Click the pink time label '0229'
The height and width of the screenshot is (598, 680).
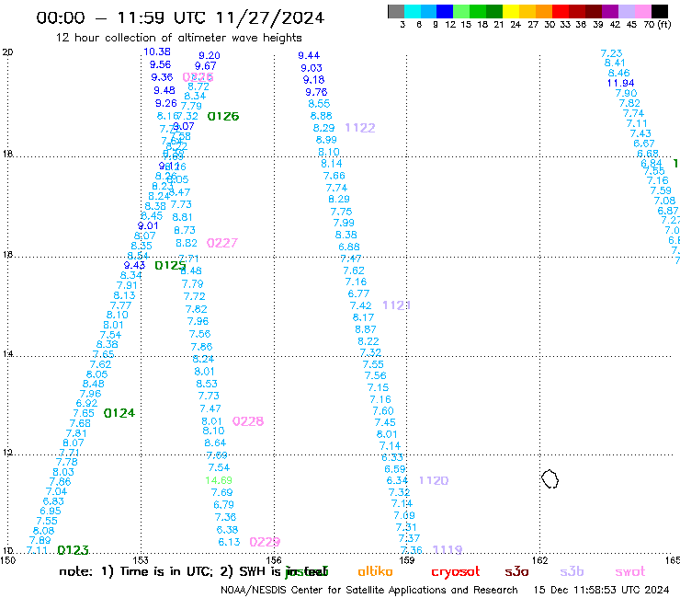coord(265,542)
